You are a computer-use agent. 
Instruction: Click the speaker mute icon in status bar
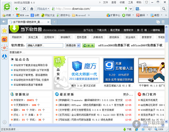pyautogui.click(x=150, y=129)
